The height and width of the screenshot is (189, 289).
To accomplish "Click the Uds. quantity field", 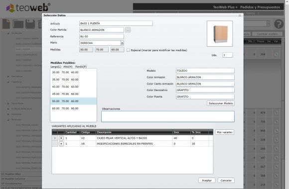I will tap(227, 55).
